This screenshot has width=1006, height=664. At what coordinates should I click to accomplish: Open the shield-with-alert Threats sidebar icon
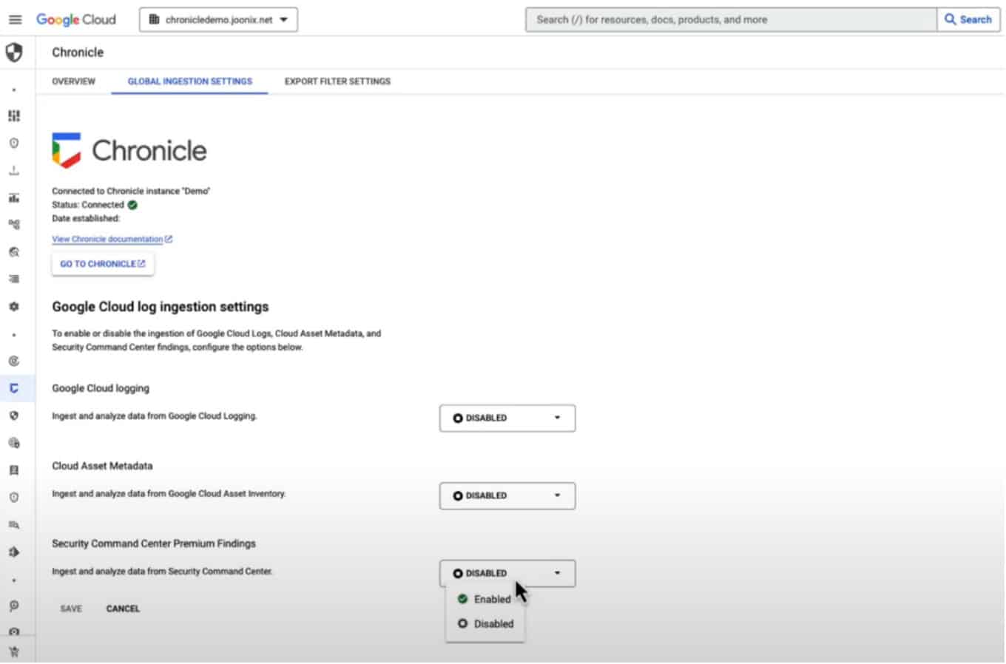pyautogui.click(x=14, y=143)
